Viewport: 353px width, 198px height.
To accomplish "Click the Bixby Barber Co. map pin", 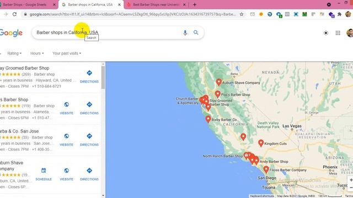I will pyautogui.click(x=208, y=119).
